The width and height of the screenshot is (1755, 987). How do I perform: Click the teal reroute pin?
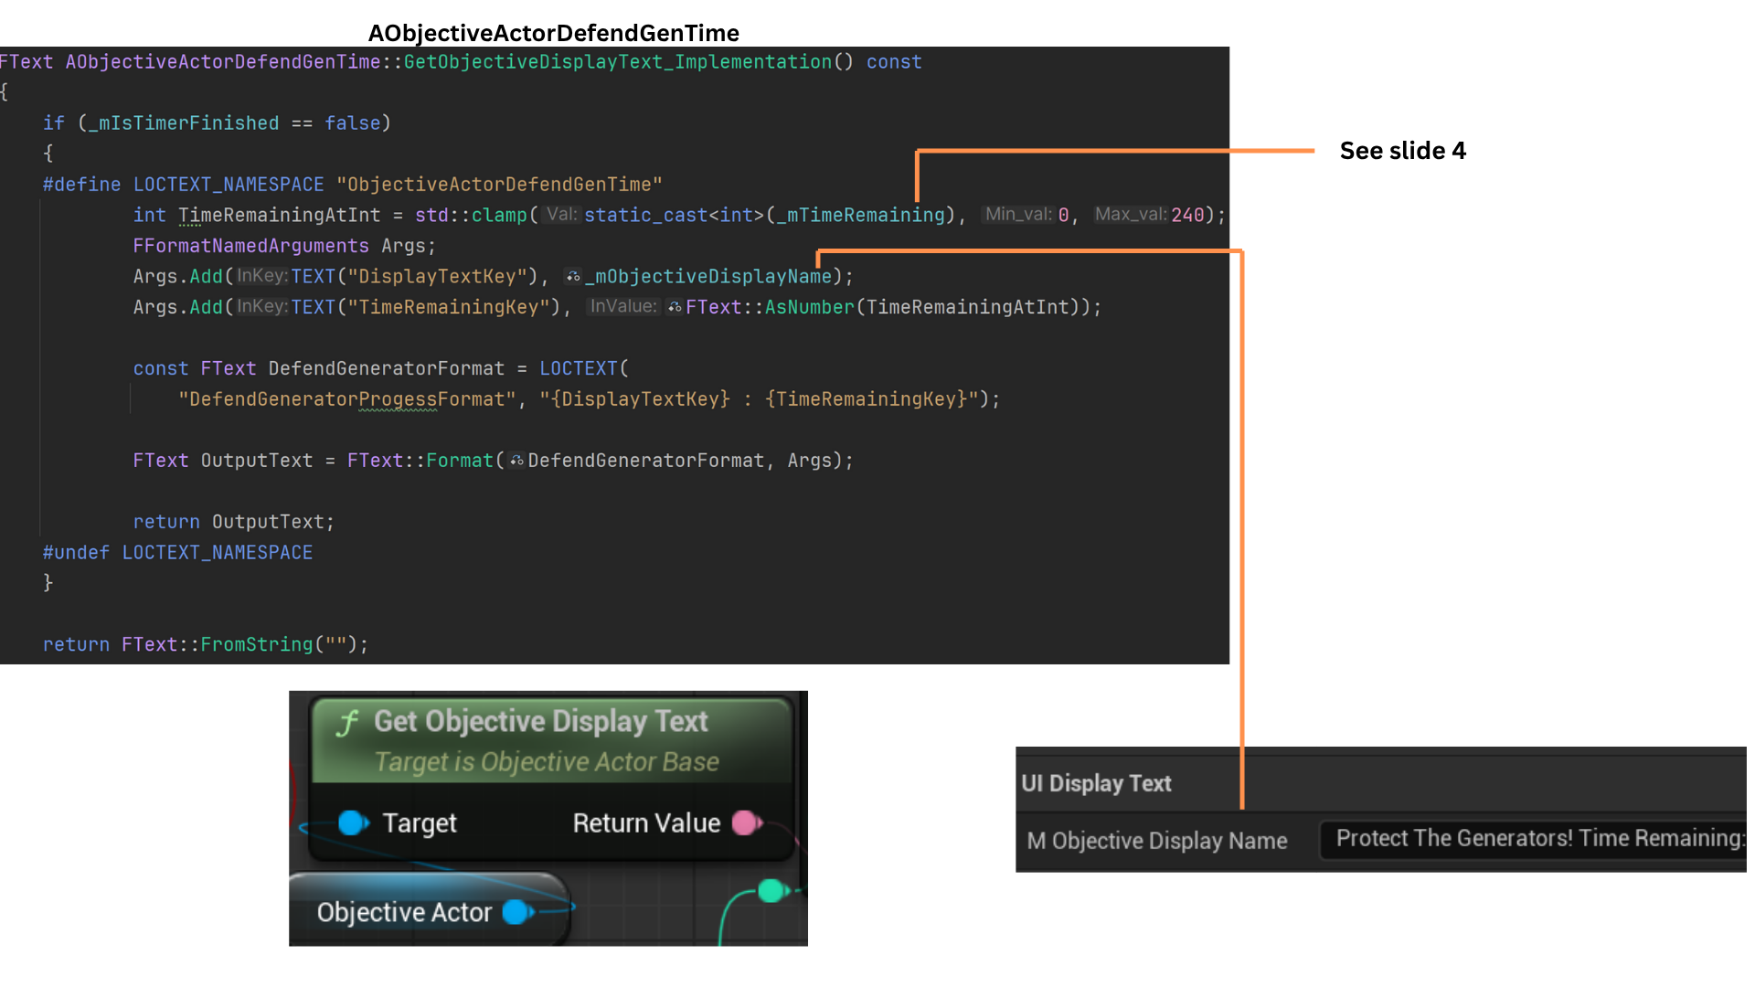[771, 890]
